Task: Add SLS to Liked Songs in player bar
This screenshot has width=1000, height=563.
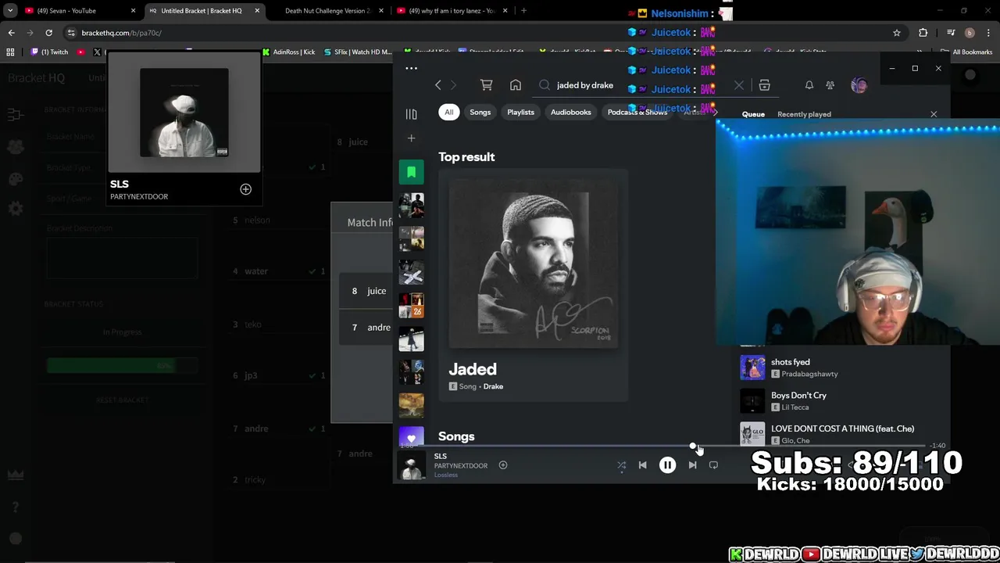Action: [503, 465]
